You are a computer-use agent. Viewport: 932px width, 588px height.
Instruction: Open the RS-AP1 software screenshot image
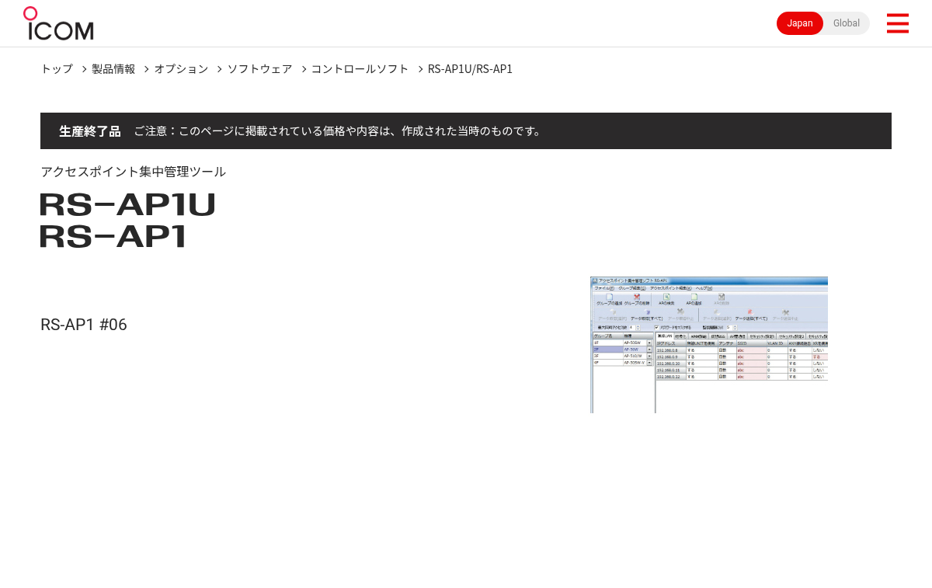[x=709, y=345]
